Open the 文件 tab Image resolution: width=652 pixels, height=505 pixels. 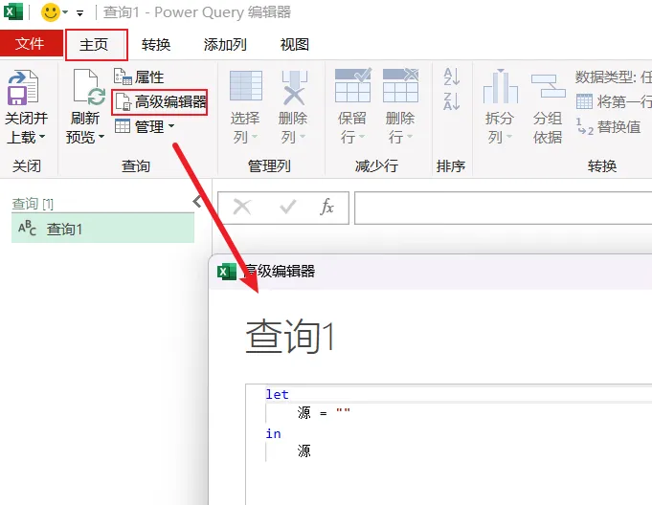pyautogui.click(x=30, y=43)
